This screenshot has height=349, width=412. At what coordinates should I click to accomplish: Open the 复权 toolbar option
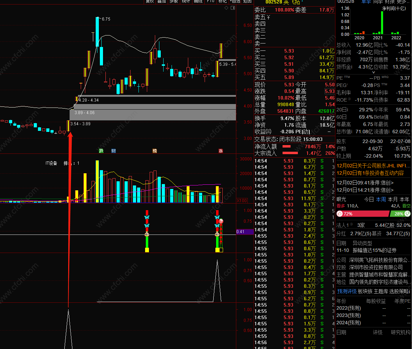pos(150,1)
